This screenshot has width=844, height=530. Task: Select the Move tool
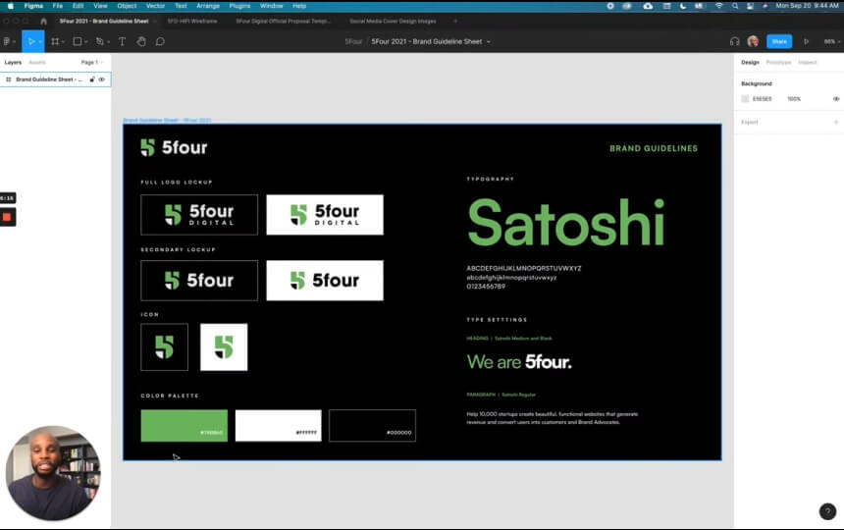pos(30,41)
